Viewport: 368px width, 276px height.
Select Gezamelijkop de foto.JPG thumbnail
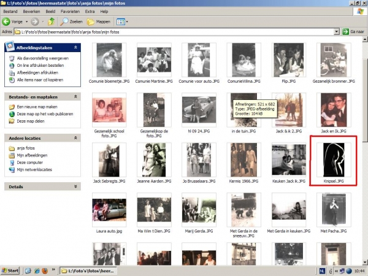(154, 110)
